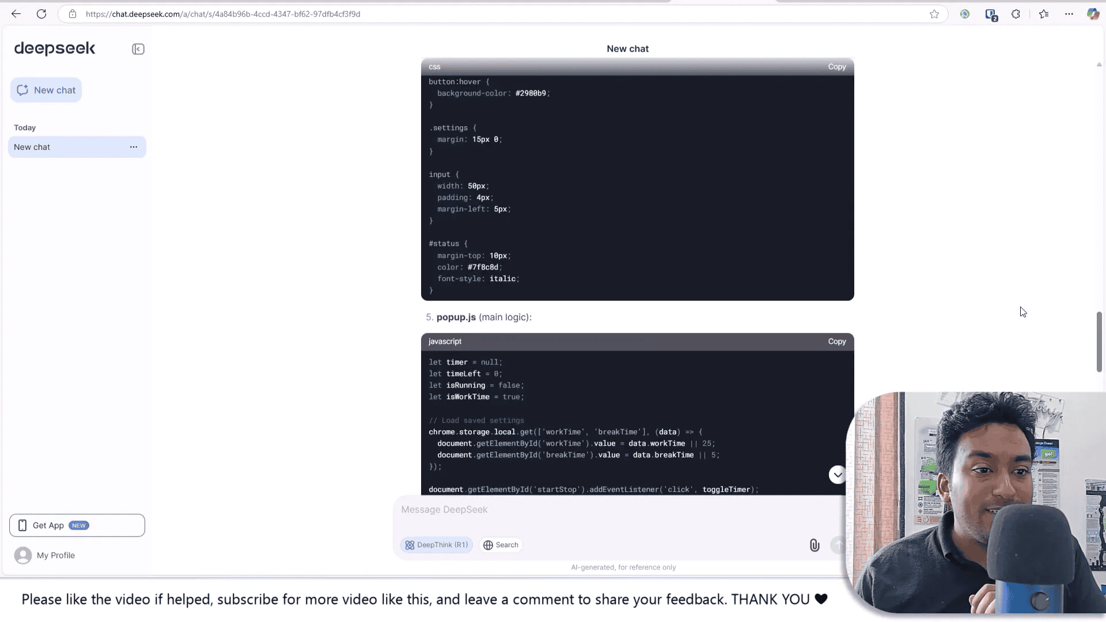Enable the Search feature in input
This screenshot has height=622, width=1106.
pyautogui.click(x=501, y=544)
